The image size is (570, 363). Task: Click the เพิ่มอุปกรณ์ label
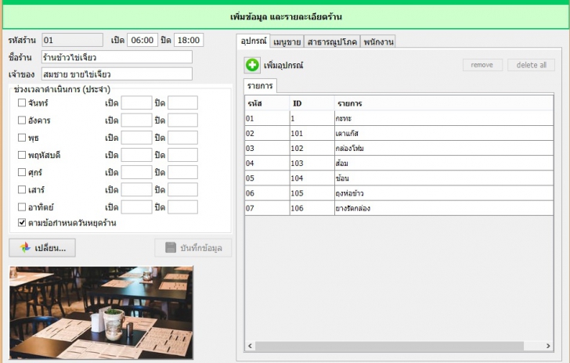click(x=283, y=66)
